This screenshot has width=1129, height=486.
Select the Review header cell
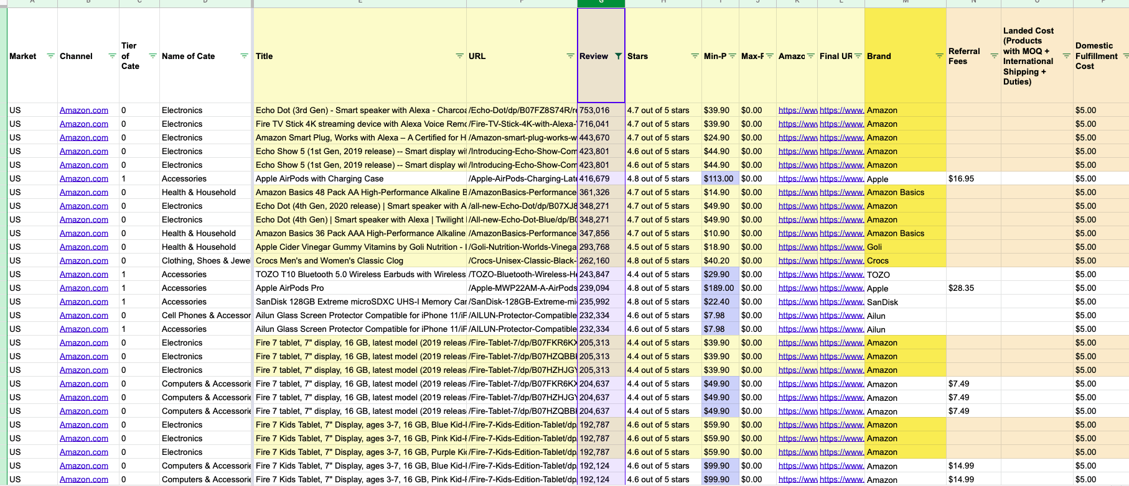(x=601, y=56)
